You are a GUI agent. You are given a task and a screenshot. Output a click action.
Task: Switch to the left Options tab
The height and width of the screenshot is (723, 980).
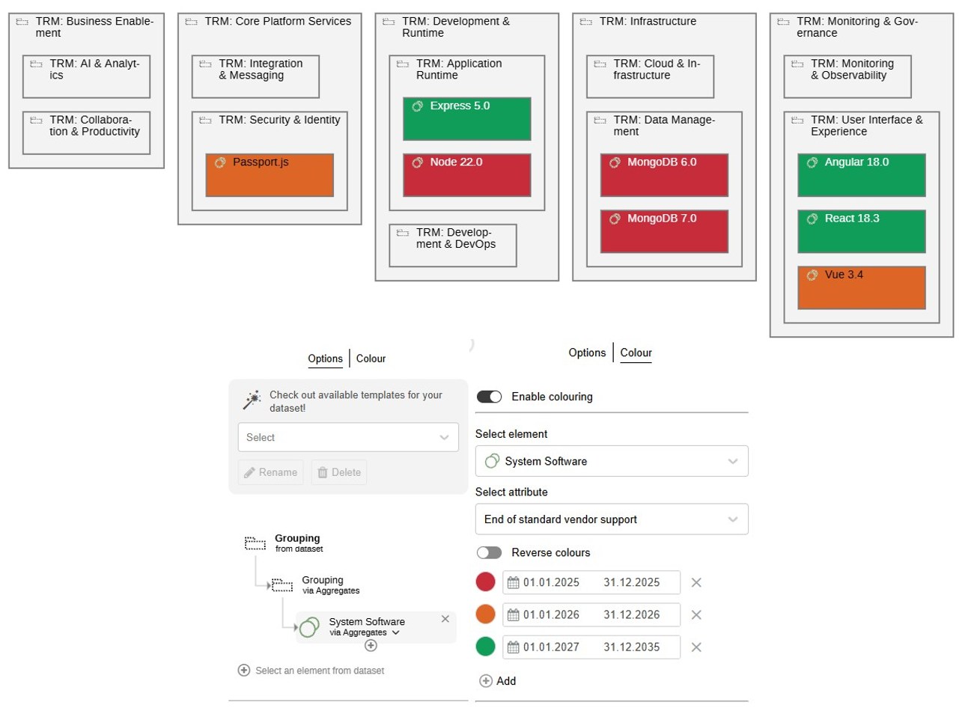tap(325, 359)
